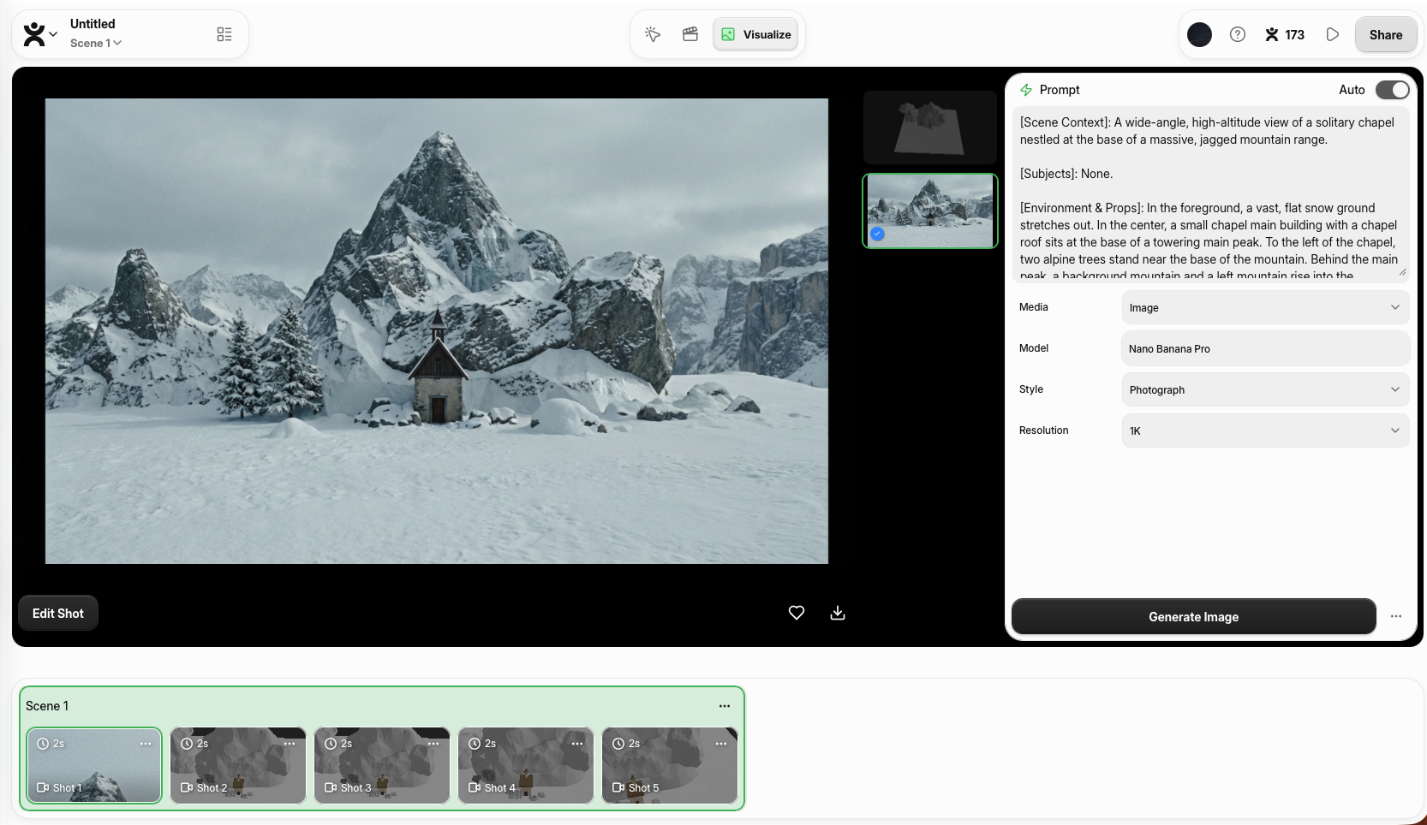
Task: Open Scene 1 options ellipsis menu
Action: click(725, 706)
